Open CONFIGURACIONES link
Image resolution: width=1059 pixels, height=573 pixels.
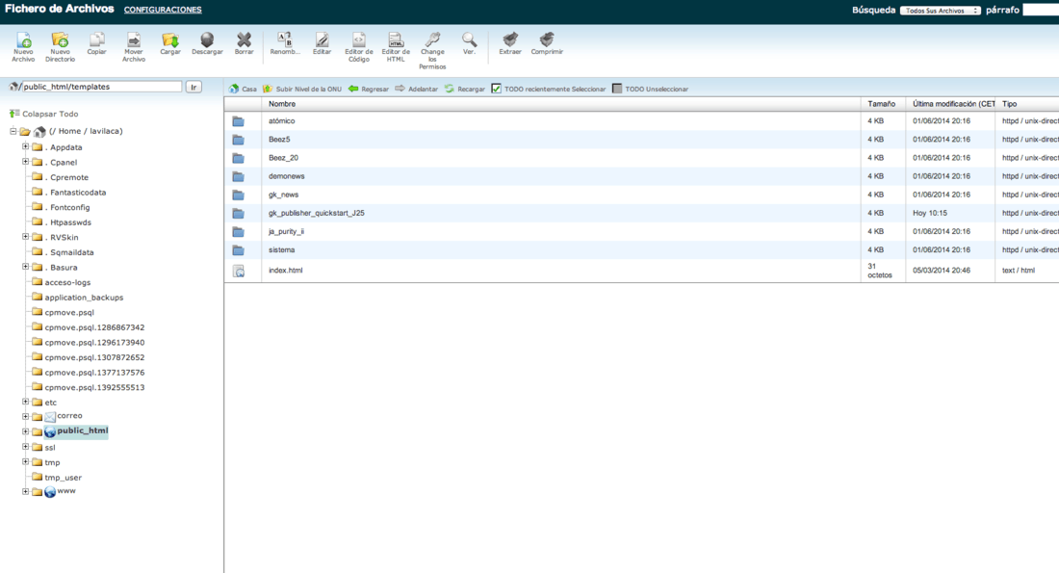[163, 10]
